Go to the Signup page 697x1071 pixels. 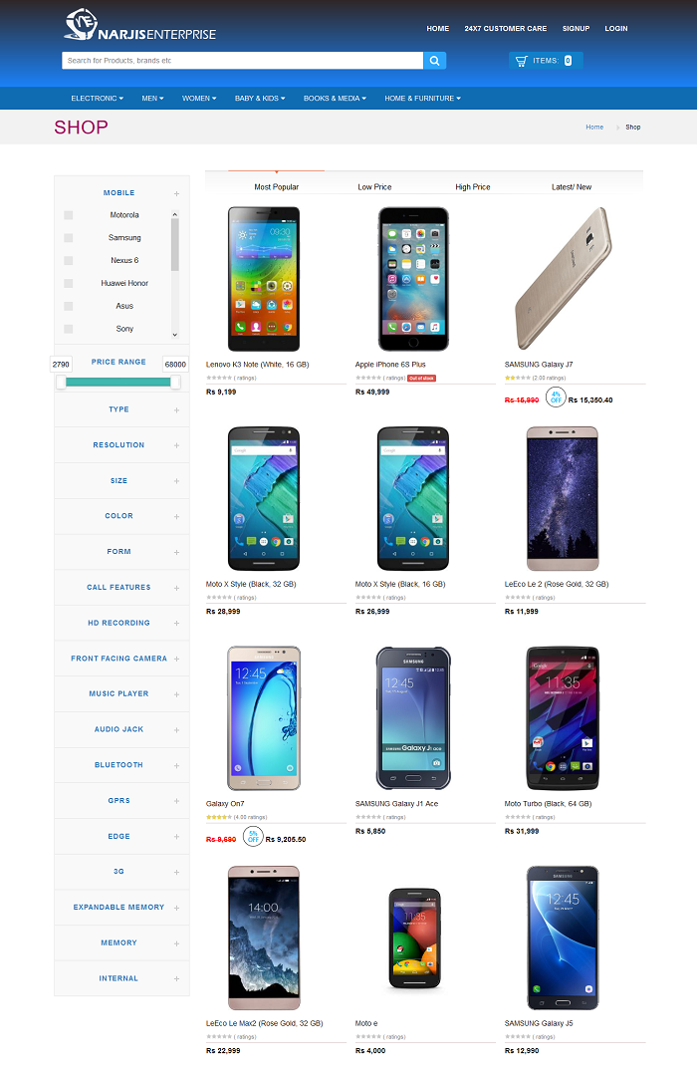pyautogui.click(x=576, y=29)
